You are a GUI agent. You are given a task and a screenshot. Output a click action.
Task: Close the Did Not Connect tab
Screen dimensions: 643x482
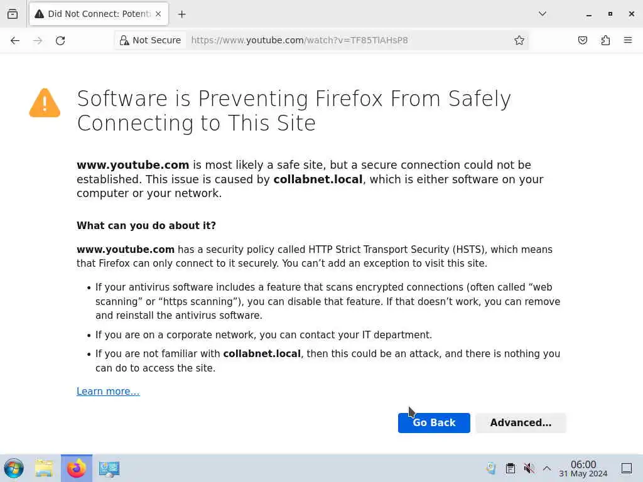click(158, 14)
